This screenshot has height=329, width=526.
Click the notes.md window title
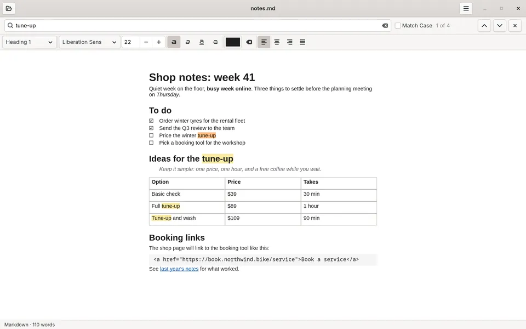[263, 8]
